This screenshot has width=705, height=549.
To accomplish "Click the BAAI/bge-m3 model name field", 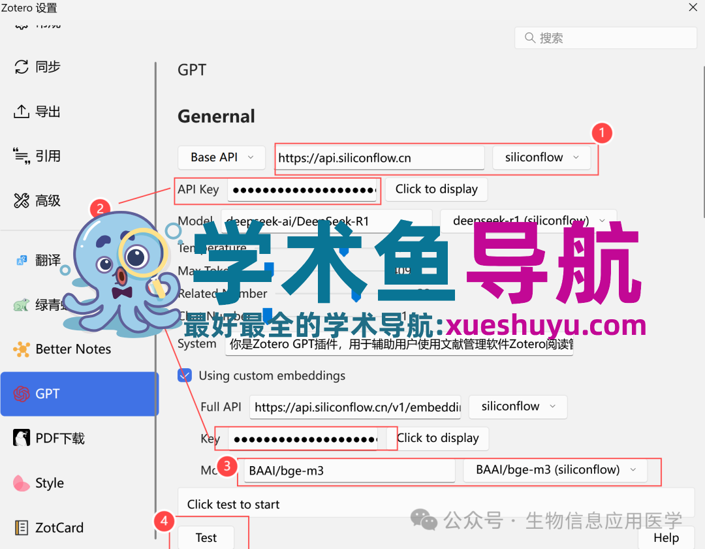I will point(349,471).
